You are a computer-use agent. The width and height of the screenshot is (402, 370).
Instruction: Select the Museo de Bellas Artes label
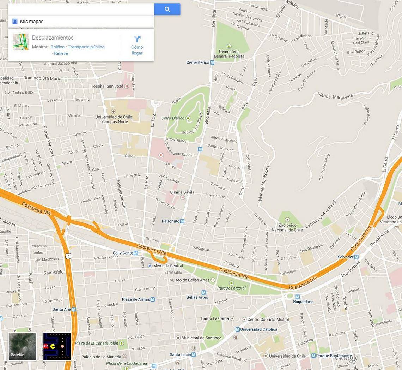189,280
